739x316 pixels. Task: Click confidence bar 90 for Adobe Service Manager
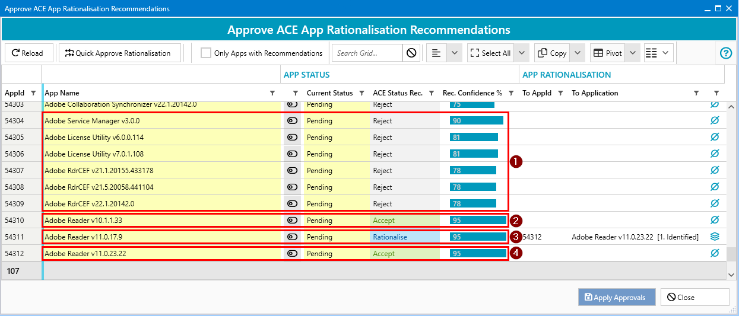[476, 120]
